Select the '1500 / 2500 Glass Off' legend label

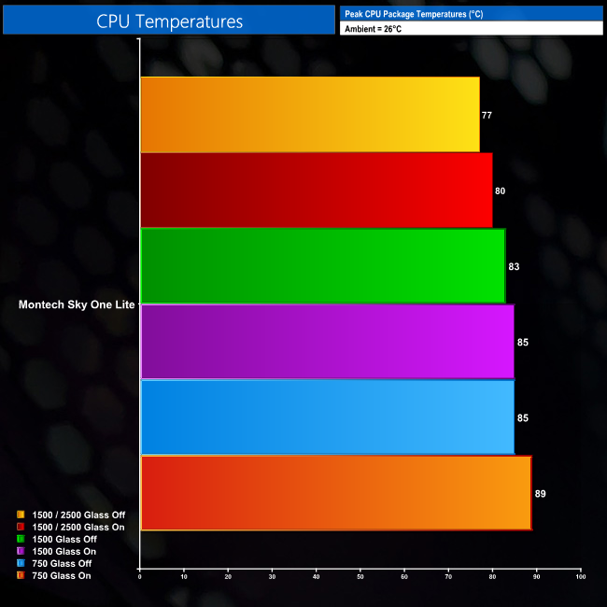(78, 515)
